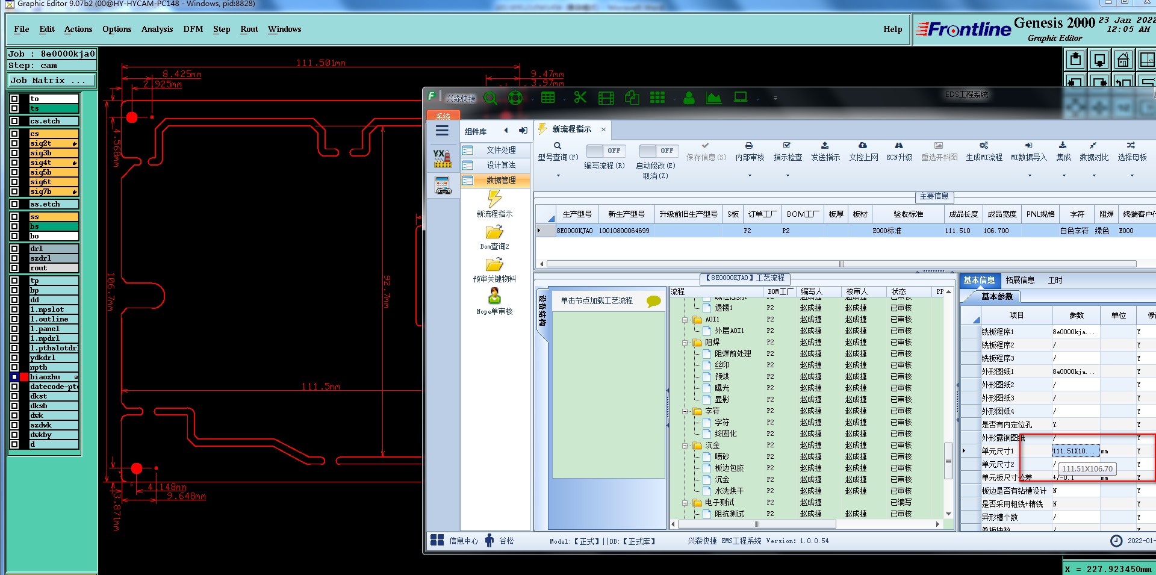Check the box beside the sig3b layer
1156x575 pixels.
(x=14, y=153)
